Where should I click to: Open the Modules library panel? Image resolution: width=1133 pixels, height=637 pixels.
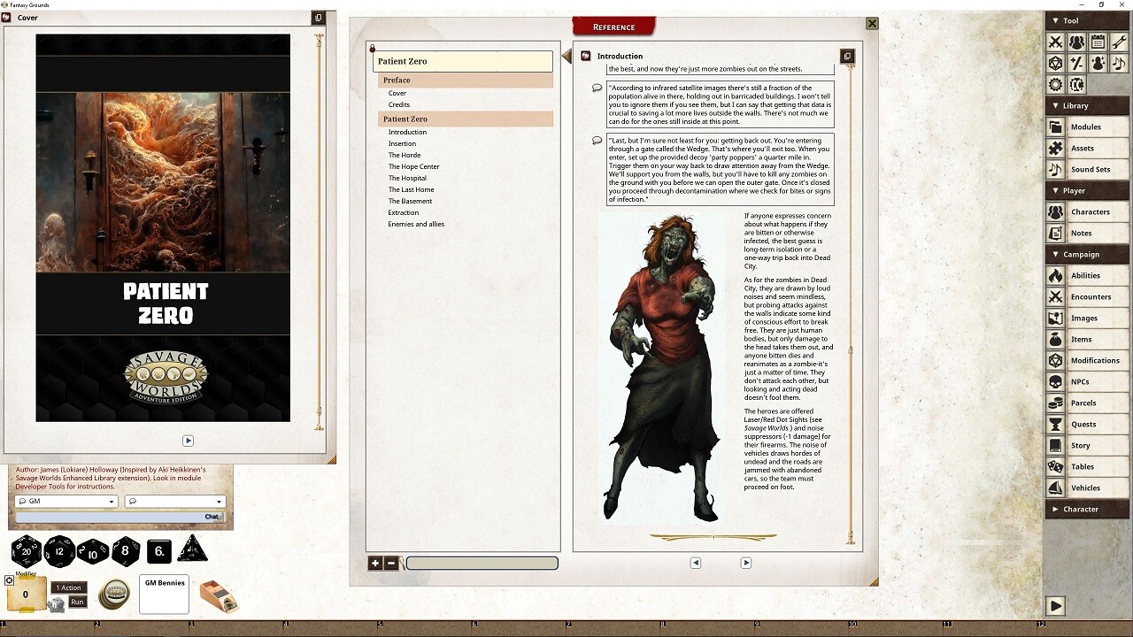coord(1086,127)
